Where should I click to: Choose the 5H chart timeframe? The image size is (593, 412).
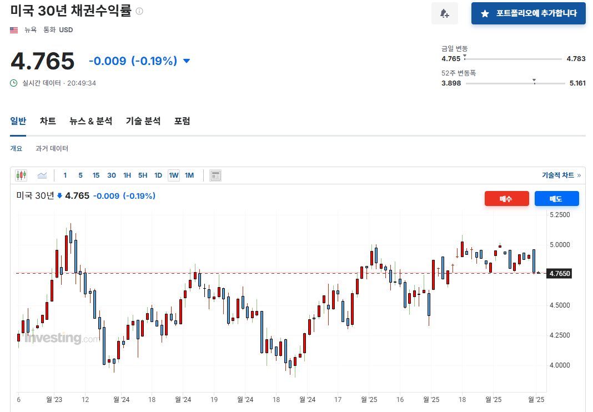(143, 175)
